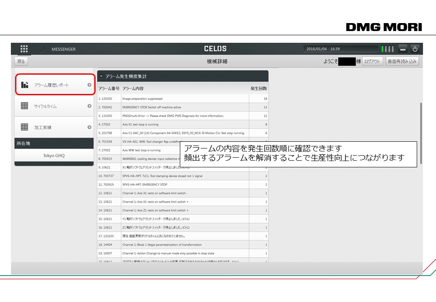Click 'EMERGENCY STOP. Switch off machine active'
436x302 pixels.
(151, 107)
